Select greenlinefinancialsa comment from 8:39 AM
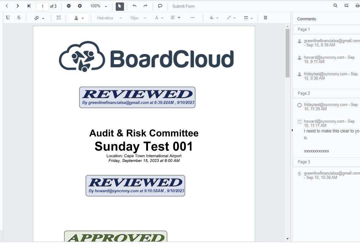Image resolution: width=360 pixels, height=244 pixels. click(x=331, y=43)
